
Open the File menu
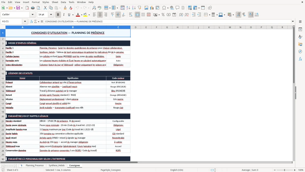(x=3, y=2)
